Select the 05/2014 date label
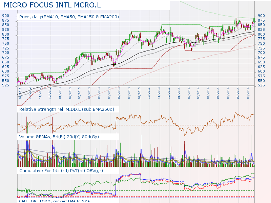Viewport: 271px width, 203px height. click(x=218, y=93)
